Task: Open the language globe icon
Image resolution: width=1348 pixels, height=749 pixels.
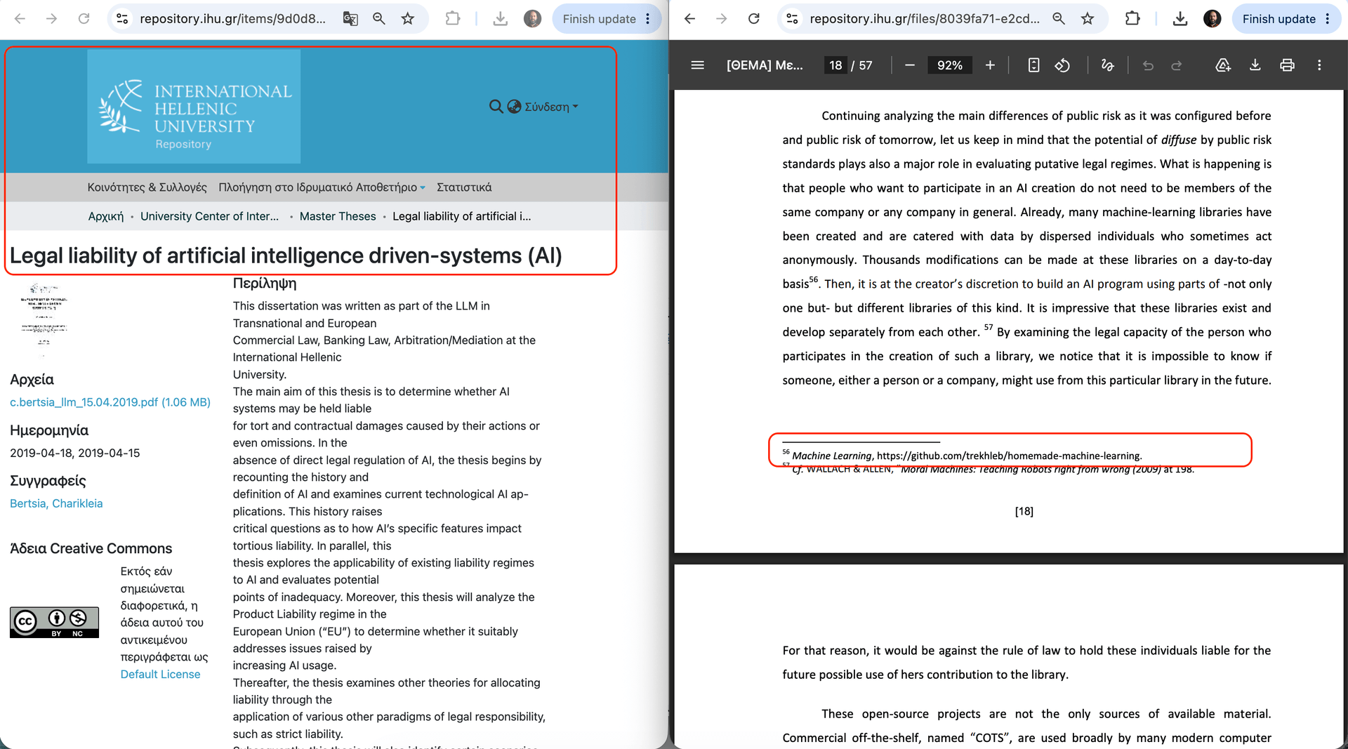Action: (x=514, y=107)
